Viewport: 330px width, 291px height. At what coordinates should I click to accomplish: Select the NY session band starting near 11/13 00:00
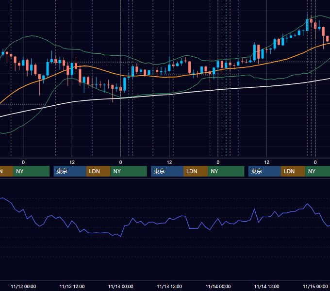[x=129, y=171]
